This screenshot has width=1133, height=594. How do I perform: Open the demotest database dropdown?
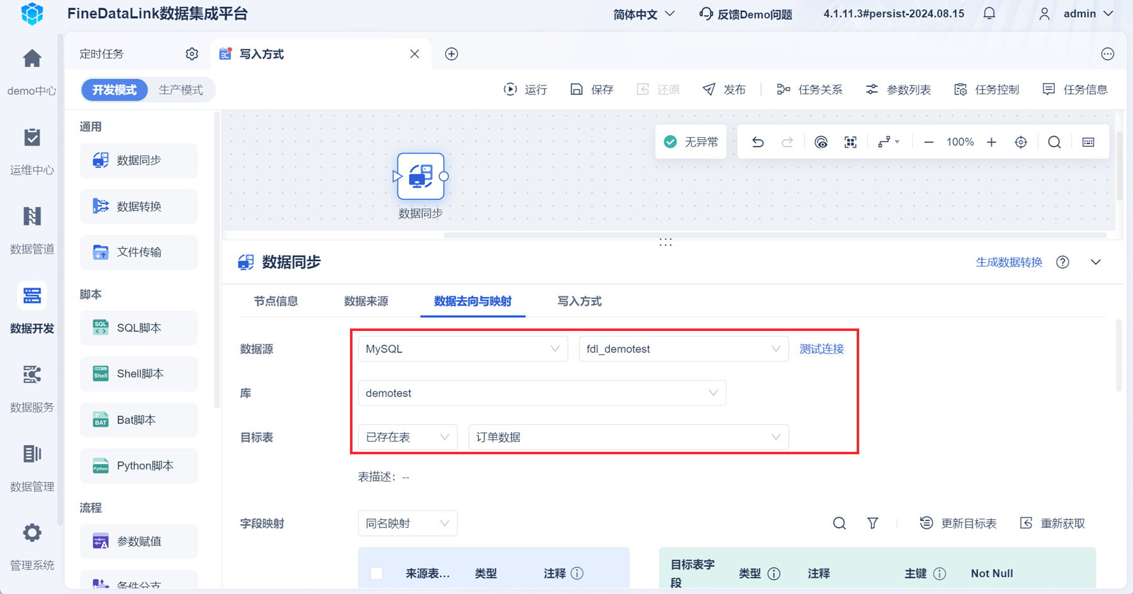[542, 393]
